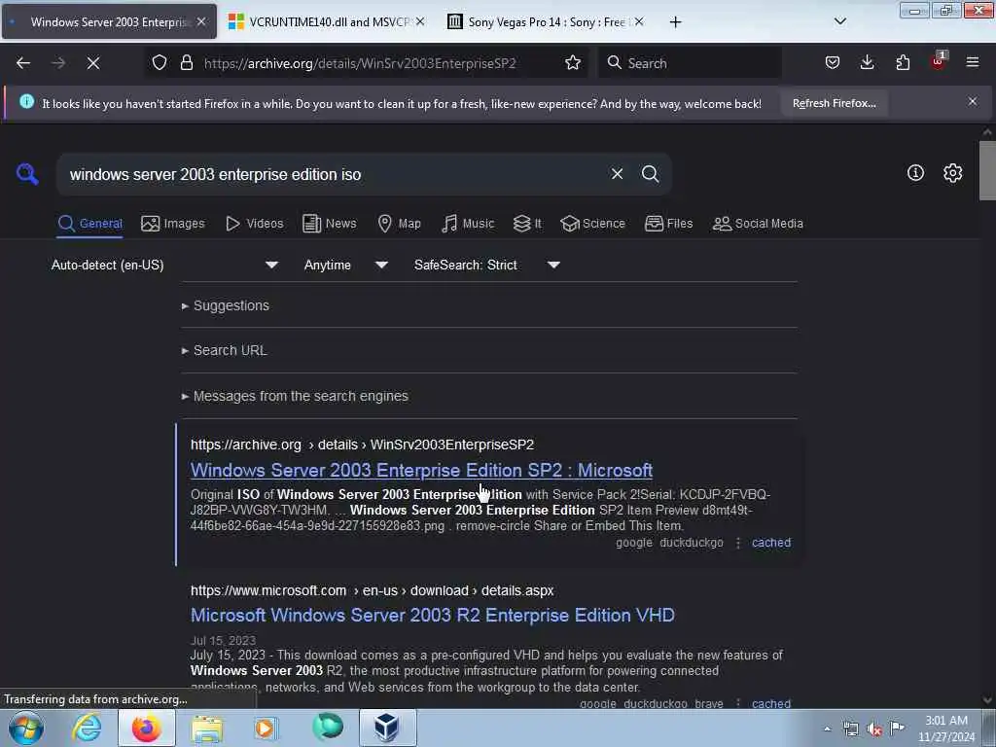Open the extensions puzzle icon

click(x=903, y=63)
